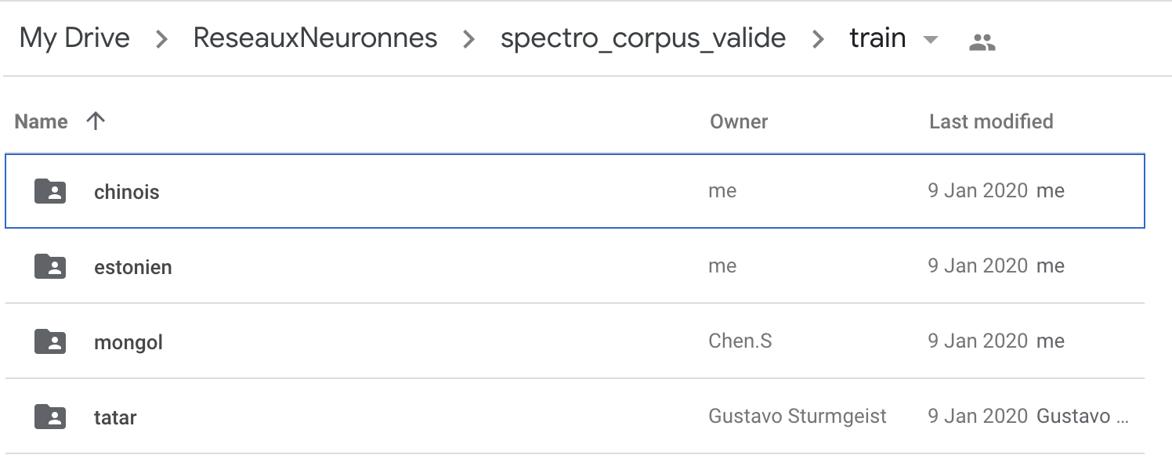The height and width of the screenshot is (462, 1172).
Task: Navigate to ReseauxNeuronnes breadcrumb folder
Action: [315, 38]
